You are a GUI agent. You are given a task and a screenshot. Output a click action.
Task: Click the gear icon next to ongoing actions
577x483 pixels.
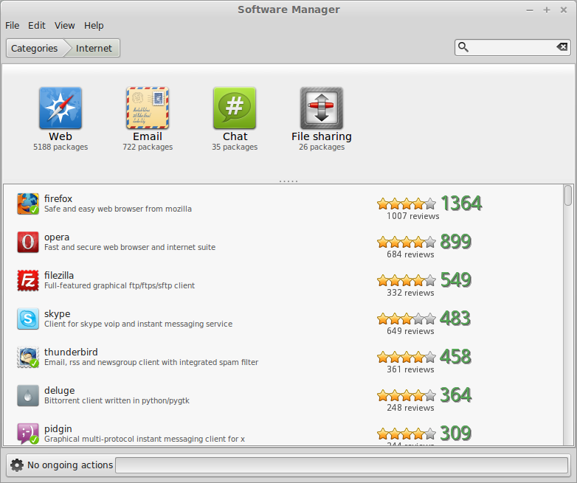(16, 465)
